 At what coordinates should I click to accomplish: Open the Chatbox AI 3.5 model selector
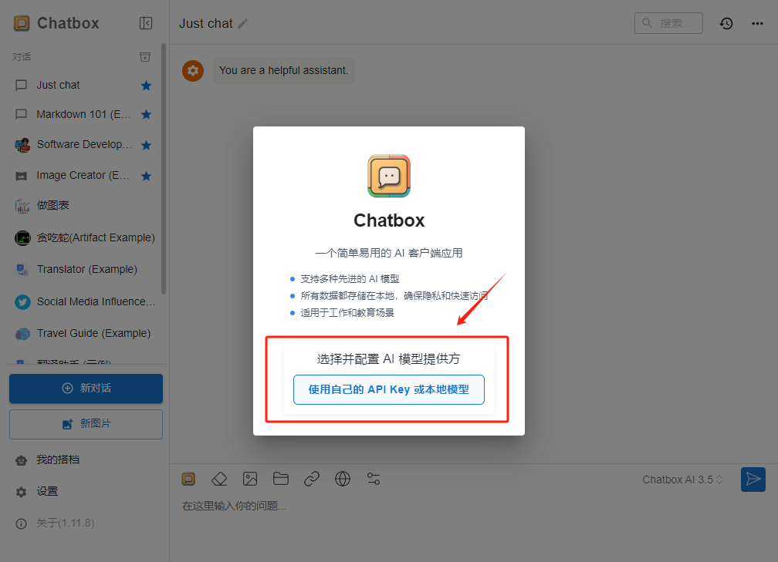coord(682,480)
